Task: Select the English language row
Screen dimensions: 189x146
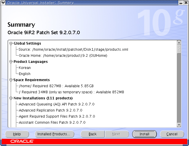Action: click(25, 74)
